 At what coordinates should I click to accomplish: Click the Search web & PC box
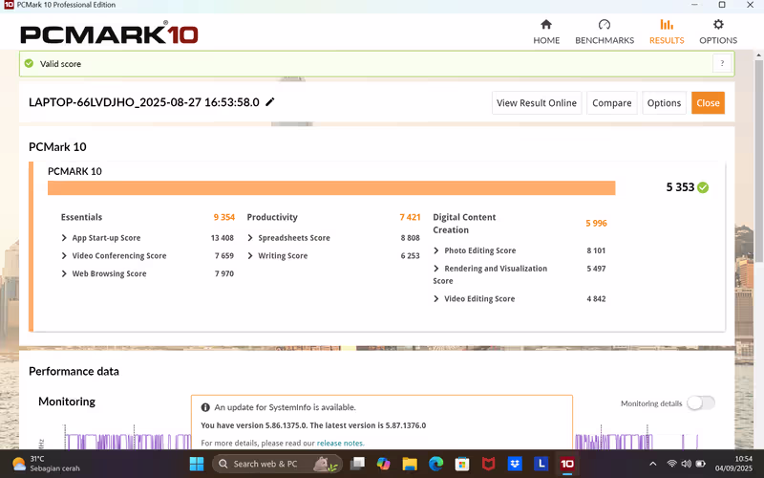tap(277, 464)
